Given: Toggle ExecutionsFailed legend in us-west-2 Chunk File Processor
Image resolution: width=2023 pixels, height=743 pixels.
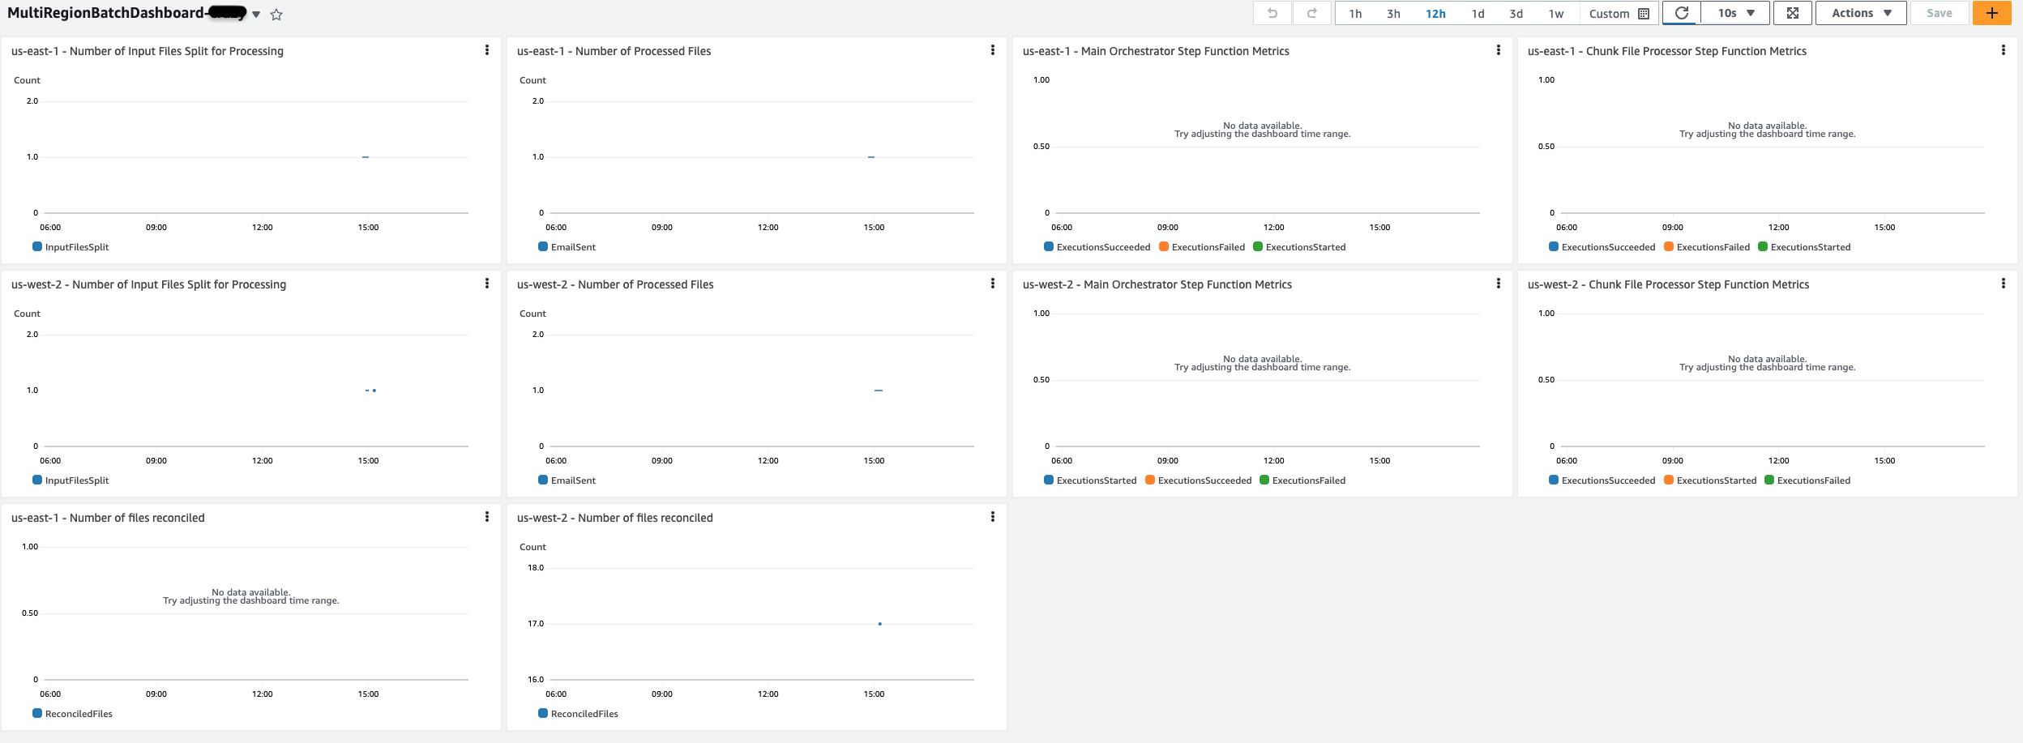Looking at the screenshot, I should 1807,480.
